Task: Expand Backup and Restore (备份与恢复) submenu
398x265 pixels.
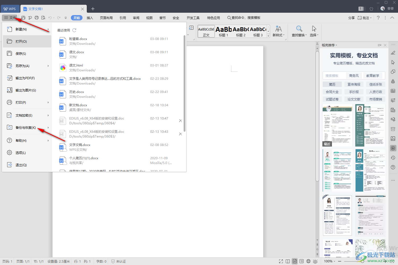Action: tap(48, 127)
